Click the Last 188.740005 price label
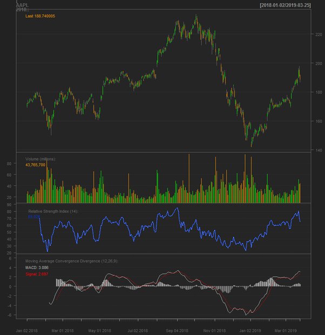Image resolution: width=325 pixels, height=335 pixels. (40, 16)
